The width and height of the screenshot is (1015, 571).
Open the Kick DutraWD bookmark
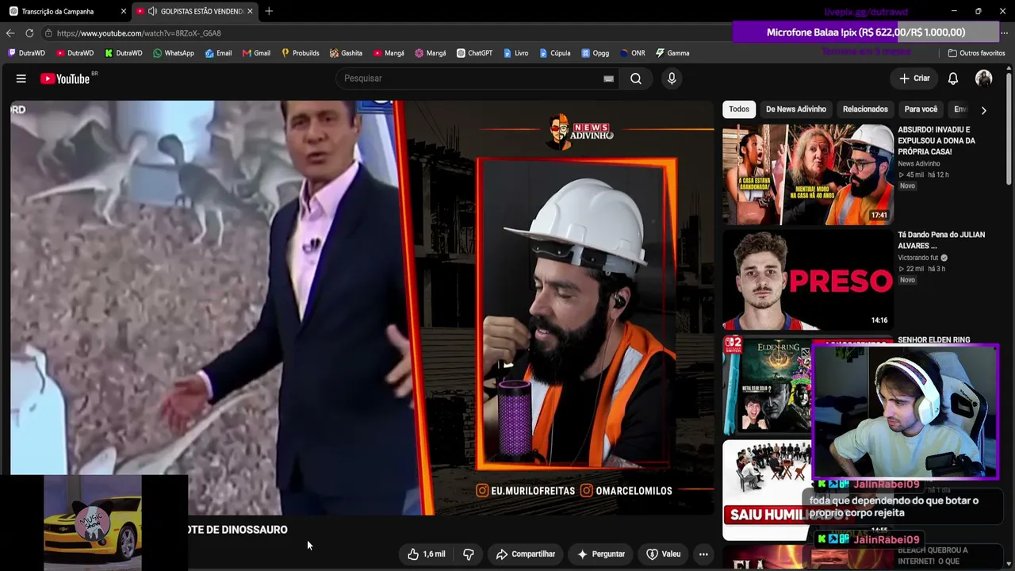click(123, 53)
